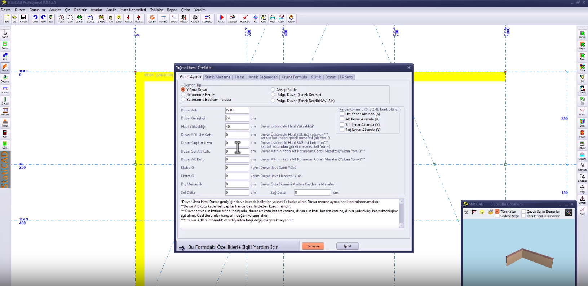Run the Analiz toolbar icon

click(x=221, y=19)
